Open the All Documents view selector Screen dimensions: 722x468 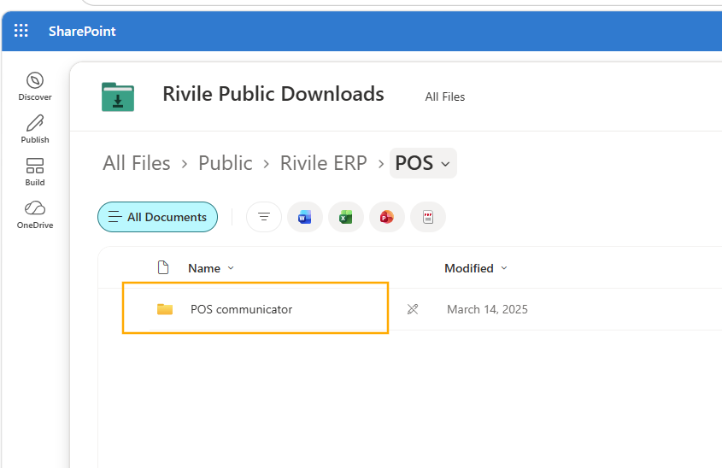157,217
